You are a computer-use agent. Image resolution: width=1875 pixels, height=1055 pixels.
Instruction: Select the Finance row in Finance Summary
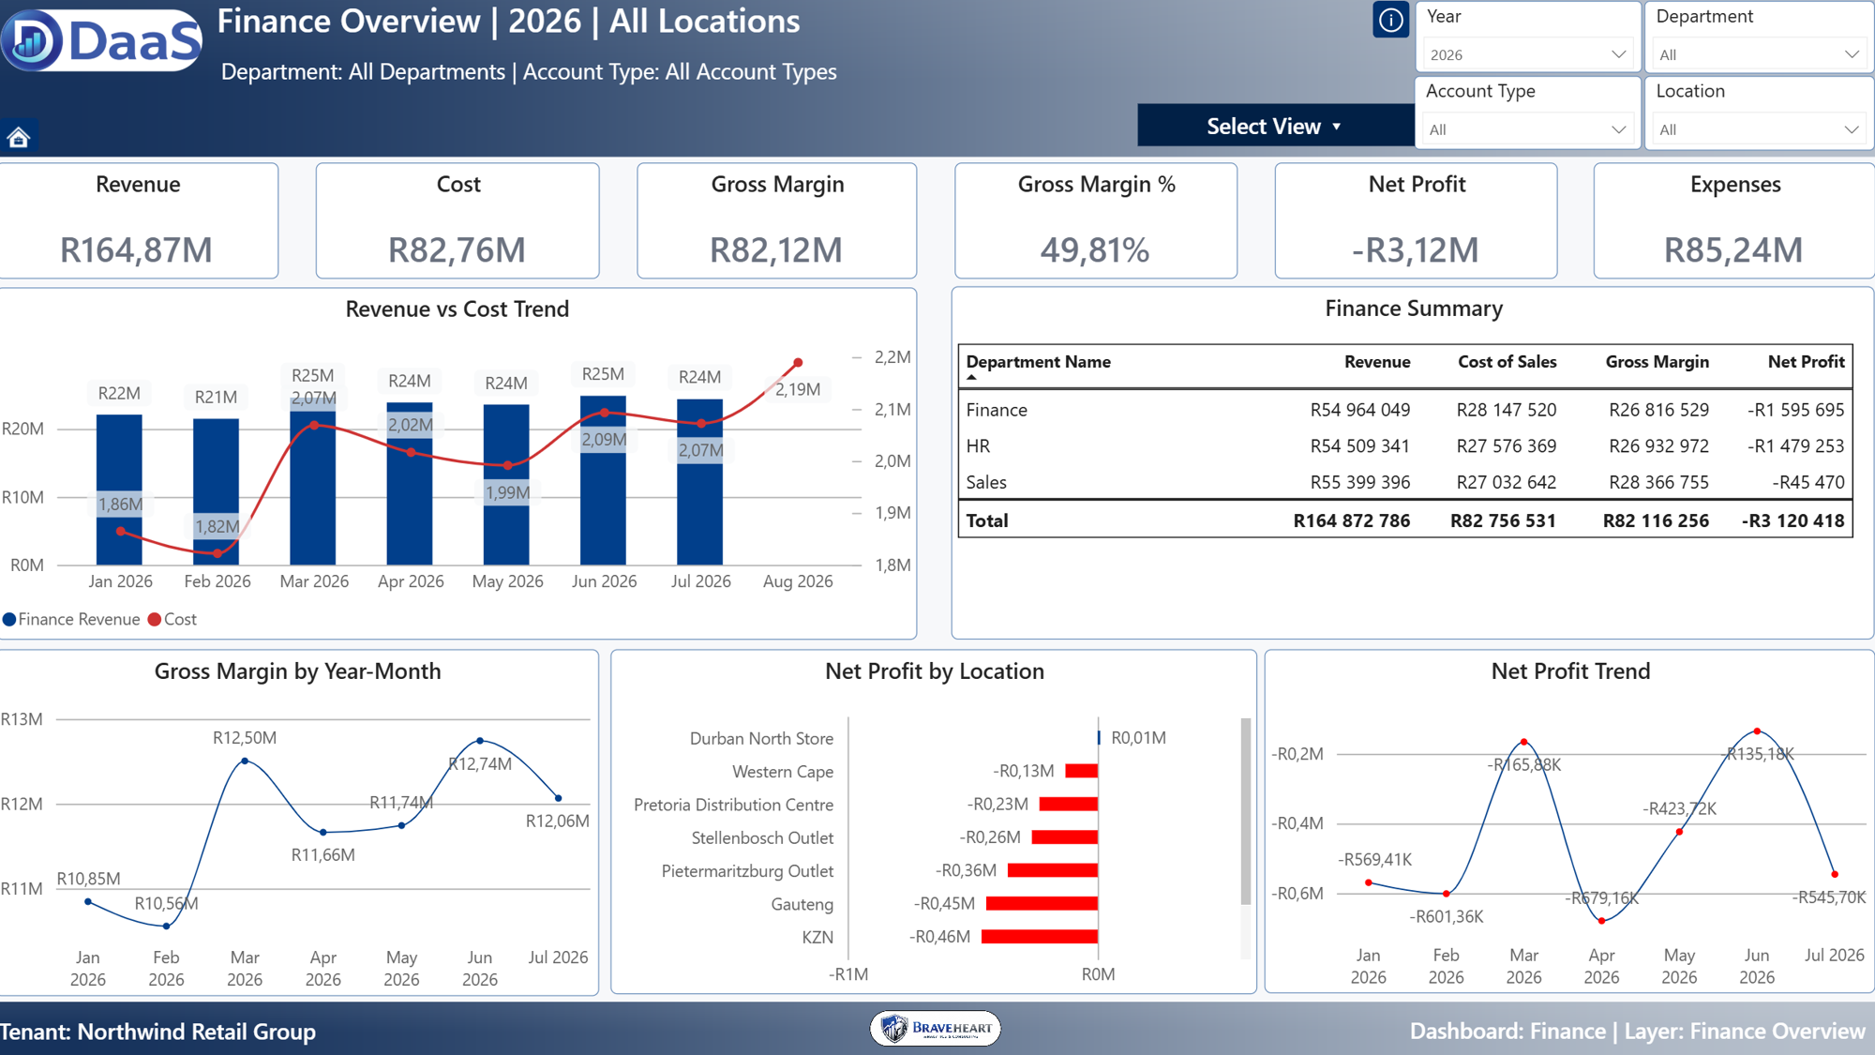1405,410
